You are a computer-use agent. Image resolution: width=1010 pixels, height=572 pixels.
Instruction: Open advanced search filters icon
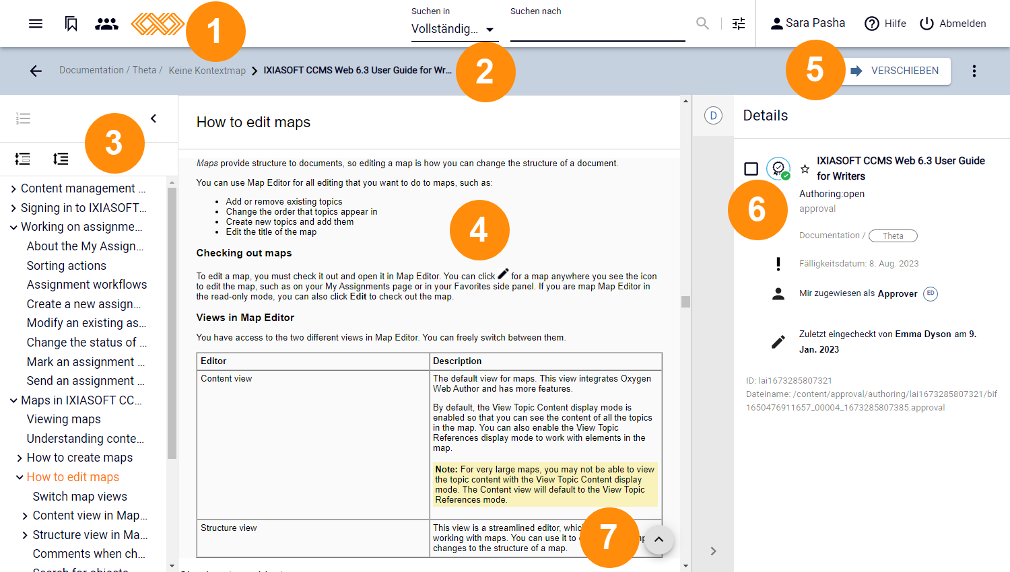(739, 24)
